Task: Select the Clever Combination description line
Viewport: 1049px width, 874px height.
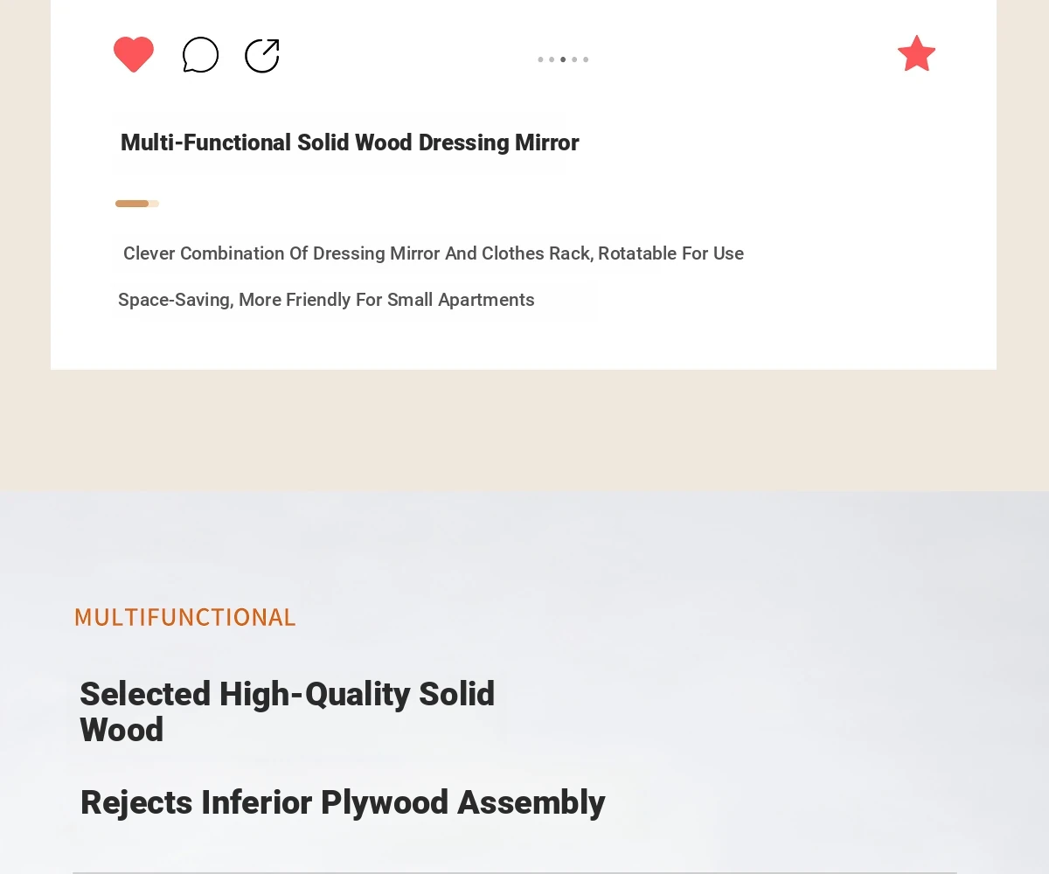Action: (x=434, y=253)
